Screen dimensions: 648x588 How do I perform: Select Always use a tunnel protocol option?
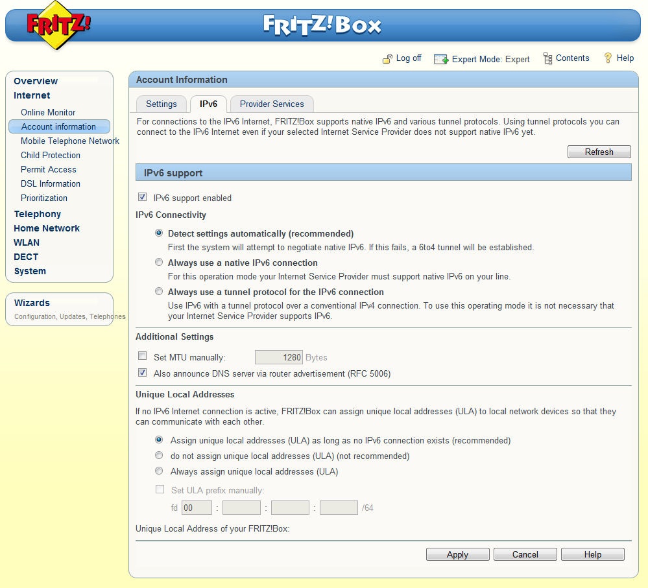coord(159,291)
